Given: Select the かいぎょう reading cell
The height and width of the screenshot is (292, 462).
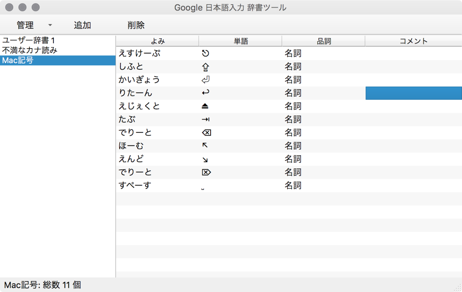Looking at the screenshot, I should 157,80.
